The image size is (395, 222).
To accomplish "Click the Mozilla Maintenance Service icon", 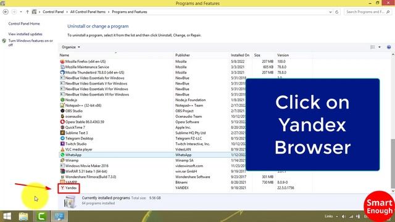I will pos(62,67).
